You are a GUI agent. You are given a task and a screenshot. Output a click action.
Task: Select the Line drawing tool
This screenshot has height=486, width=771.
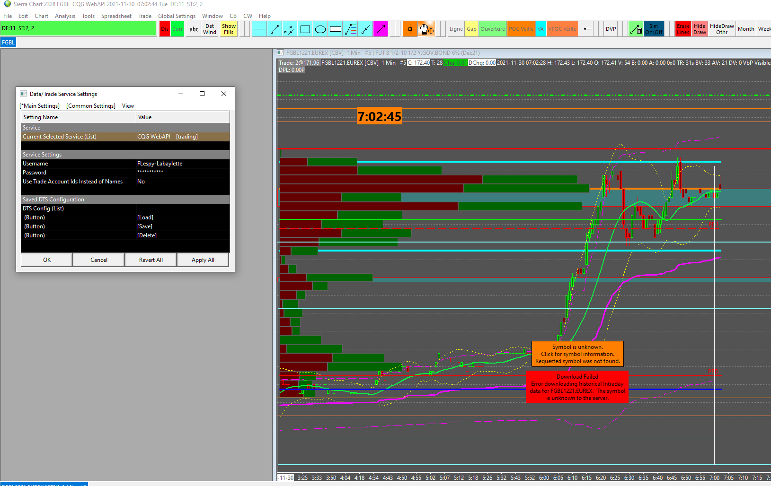pyautogui.click(x=275, y=29)
